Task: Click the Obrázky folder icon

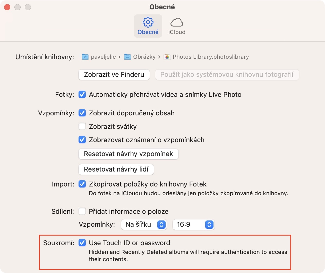Action: click(127, 57)
